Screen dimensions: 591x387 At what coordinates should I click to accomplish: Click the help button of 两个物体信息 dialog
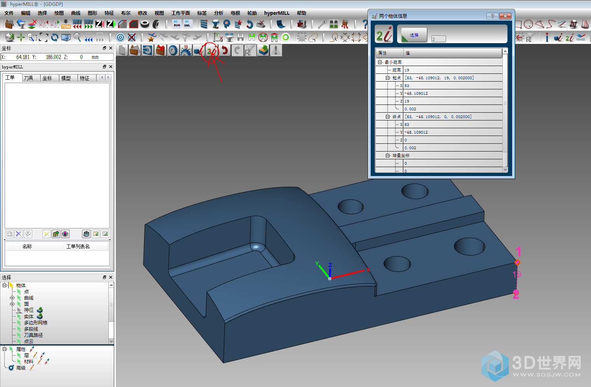492,16
